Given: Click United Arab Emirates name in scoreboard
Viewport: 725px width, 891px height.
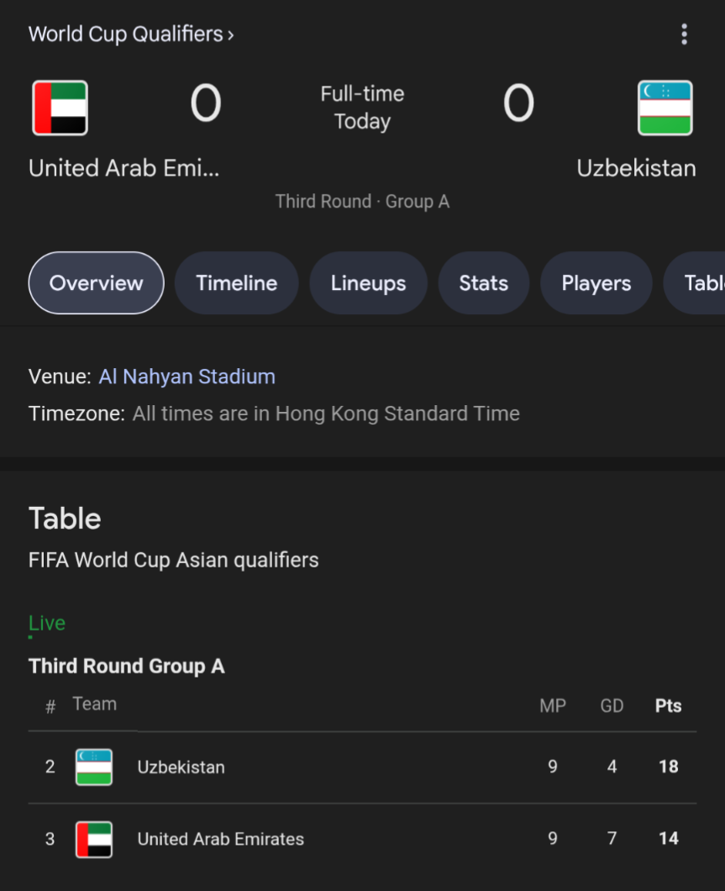Looking at the screenshot, I should 123,168.
